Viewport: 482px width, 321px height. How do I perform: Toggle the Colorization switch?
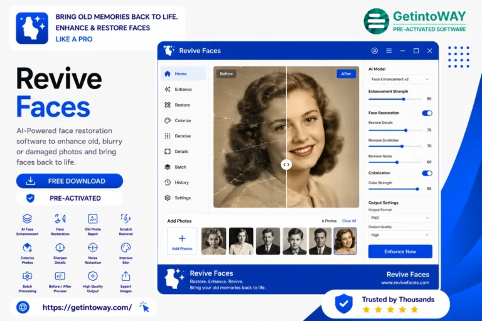click(427, 173)
